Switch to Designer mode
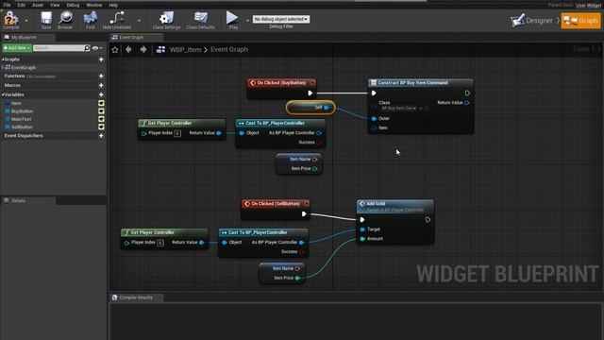Viewport: 604px width, 340px height. [532, 21]
